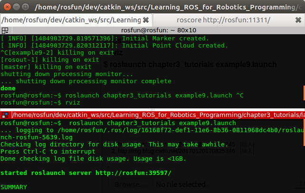Click the 'SUMMARY' heading text

click(x=14, y=187)
